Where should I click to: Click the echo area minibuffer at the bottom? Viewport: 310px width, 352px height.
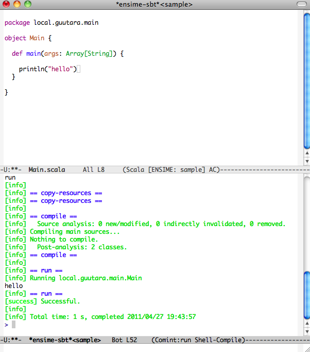click(x=152, y=348)
